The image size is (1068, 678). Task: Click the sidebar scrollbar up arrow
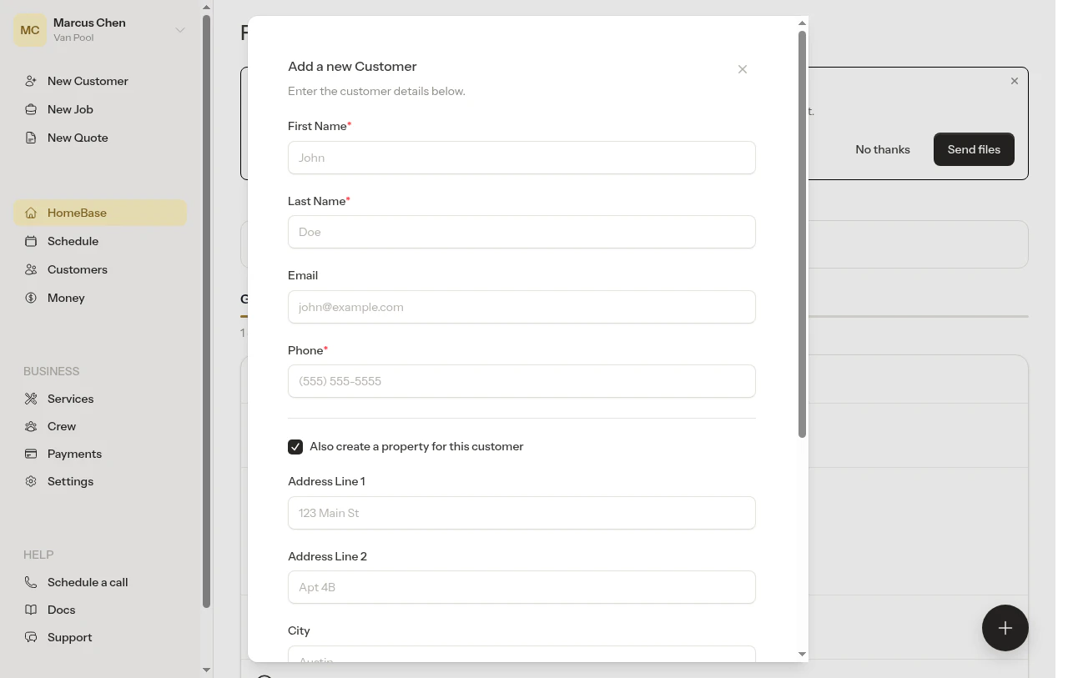207,8
